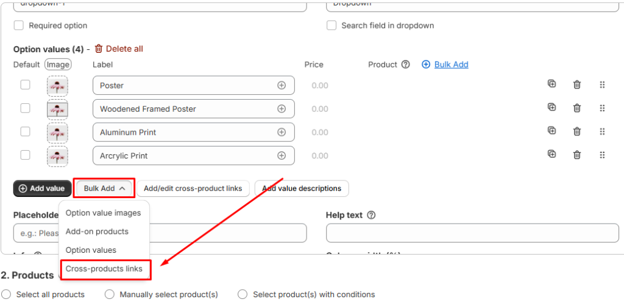Duplicate the Poster option value row
Screen dimensions: 624x302
pos(551,84)
